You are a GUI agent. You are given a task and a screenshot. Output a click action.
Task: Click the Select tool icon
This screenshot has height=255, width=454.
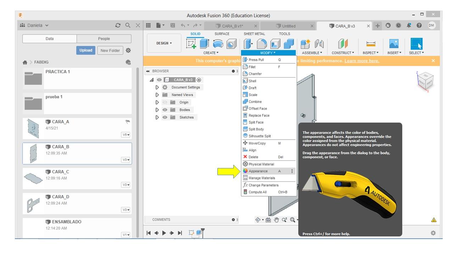tap(416, 44)
